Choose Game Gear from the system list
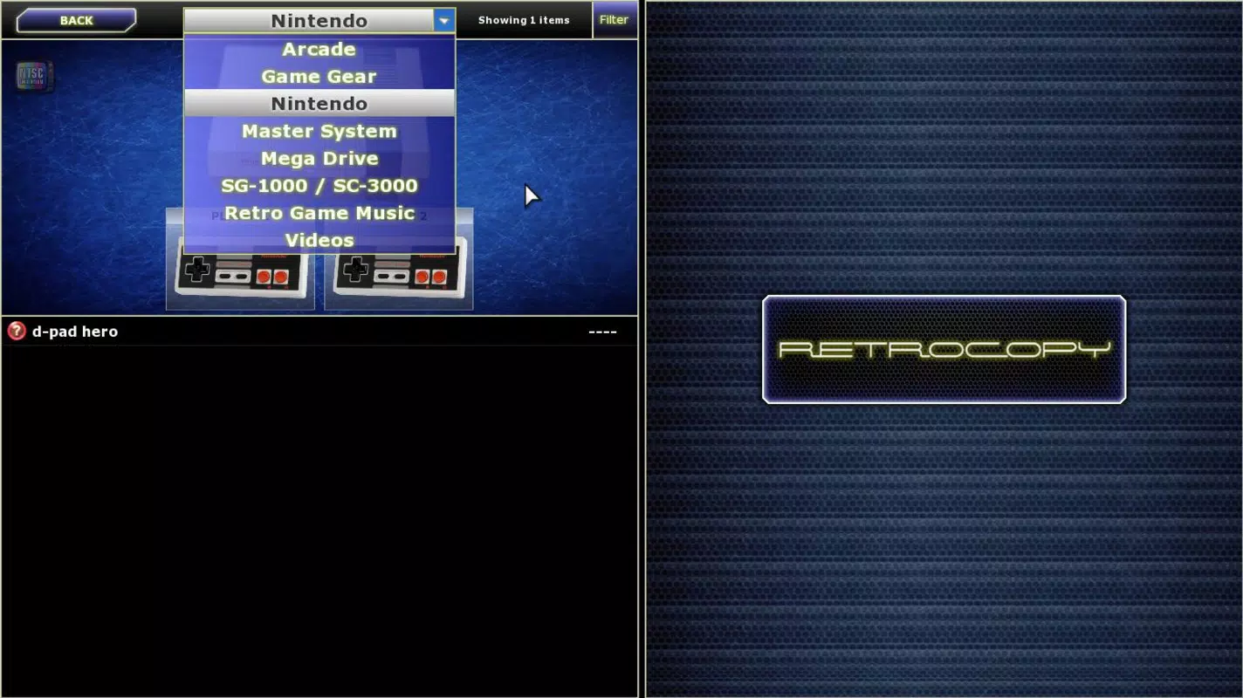1243x698 pixels. tap(319, 76)
